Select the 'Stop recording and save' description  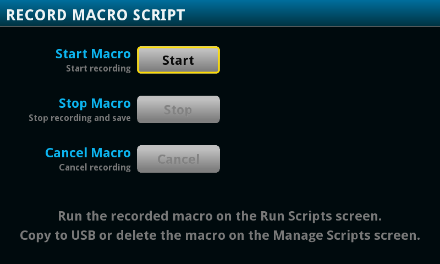pos(80,118)
